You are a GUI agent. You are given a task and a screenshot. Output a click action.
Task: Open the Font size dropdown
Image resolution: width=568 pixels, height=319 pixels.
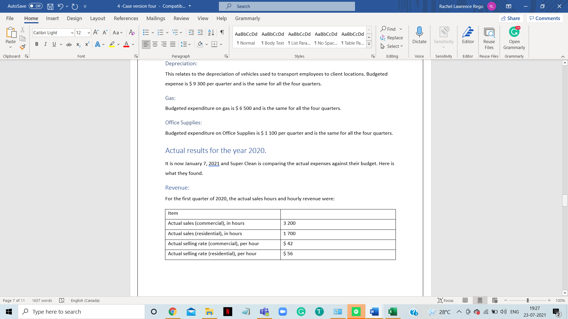point(88,32)
